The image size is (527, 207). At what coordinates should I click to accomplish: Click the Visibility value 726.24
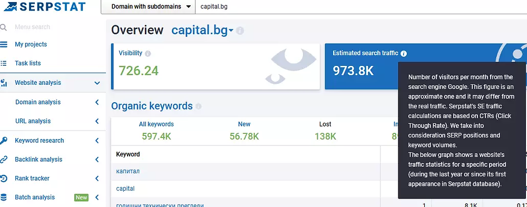[139, 71]
